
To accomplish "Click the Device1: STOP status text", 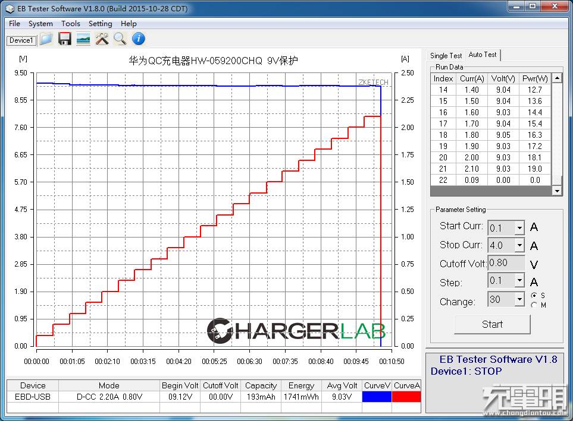I will (466, 371).
